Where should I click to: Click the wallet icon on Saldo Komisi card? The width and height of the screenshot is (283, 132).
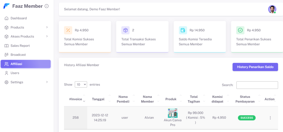tap(183, 30)
